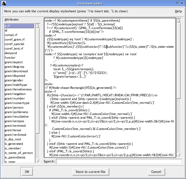Select the gram/politeness attribute
This screenshot has height=179, width=186.
(x=19, y=112)
